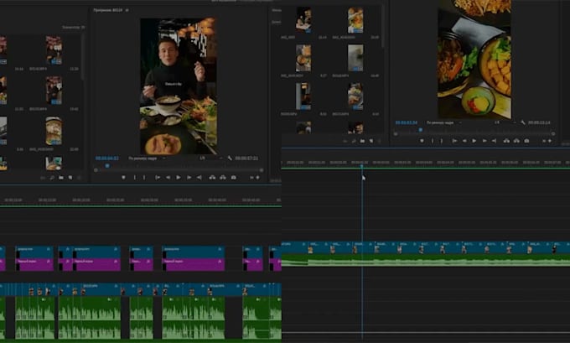Image resolution: width=570 pixels, height=343 pixels.
Task: Go to In point in right monitor
Action: 454,141
